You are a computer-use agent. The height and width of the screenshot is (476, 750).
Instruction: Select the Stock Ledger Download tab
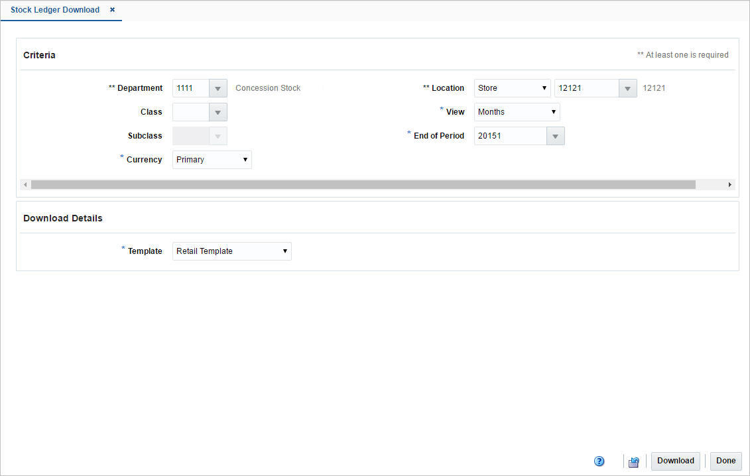tap(54, 10)
